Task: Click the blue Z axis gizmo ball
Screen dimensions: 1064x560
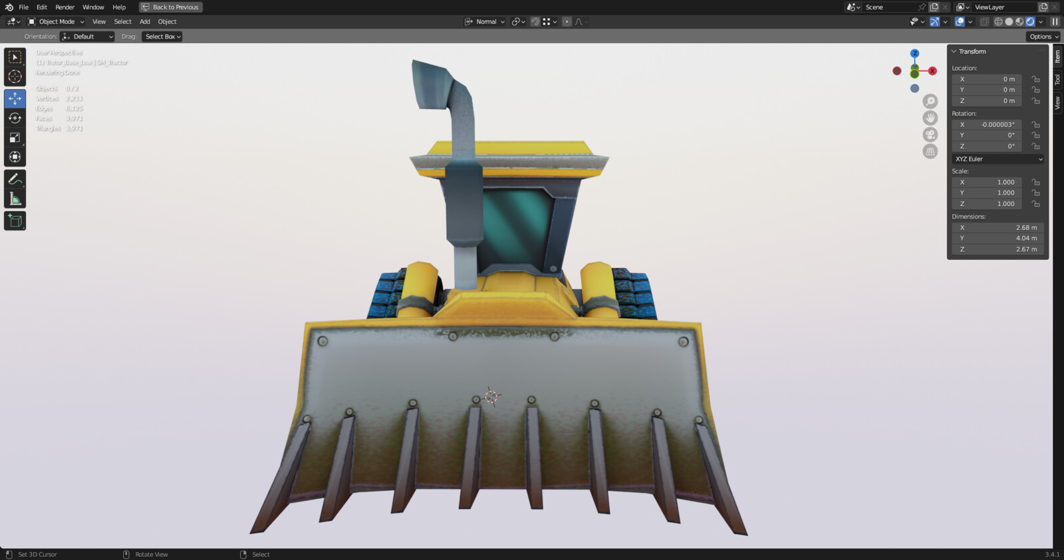Action: [915, 53]
